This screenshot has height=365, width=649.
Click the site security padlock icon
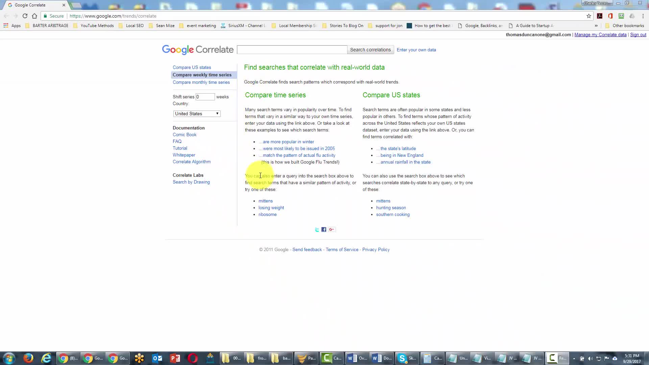(x=45, y=16)
